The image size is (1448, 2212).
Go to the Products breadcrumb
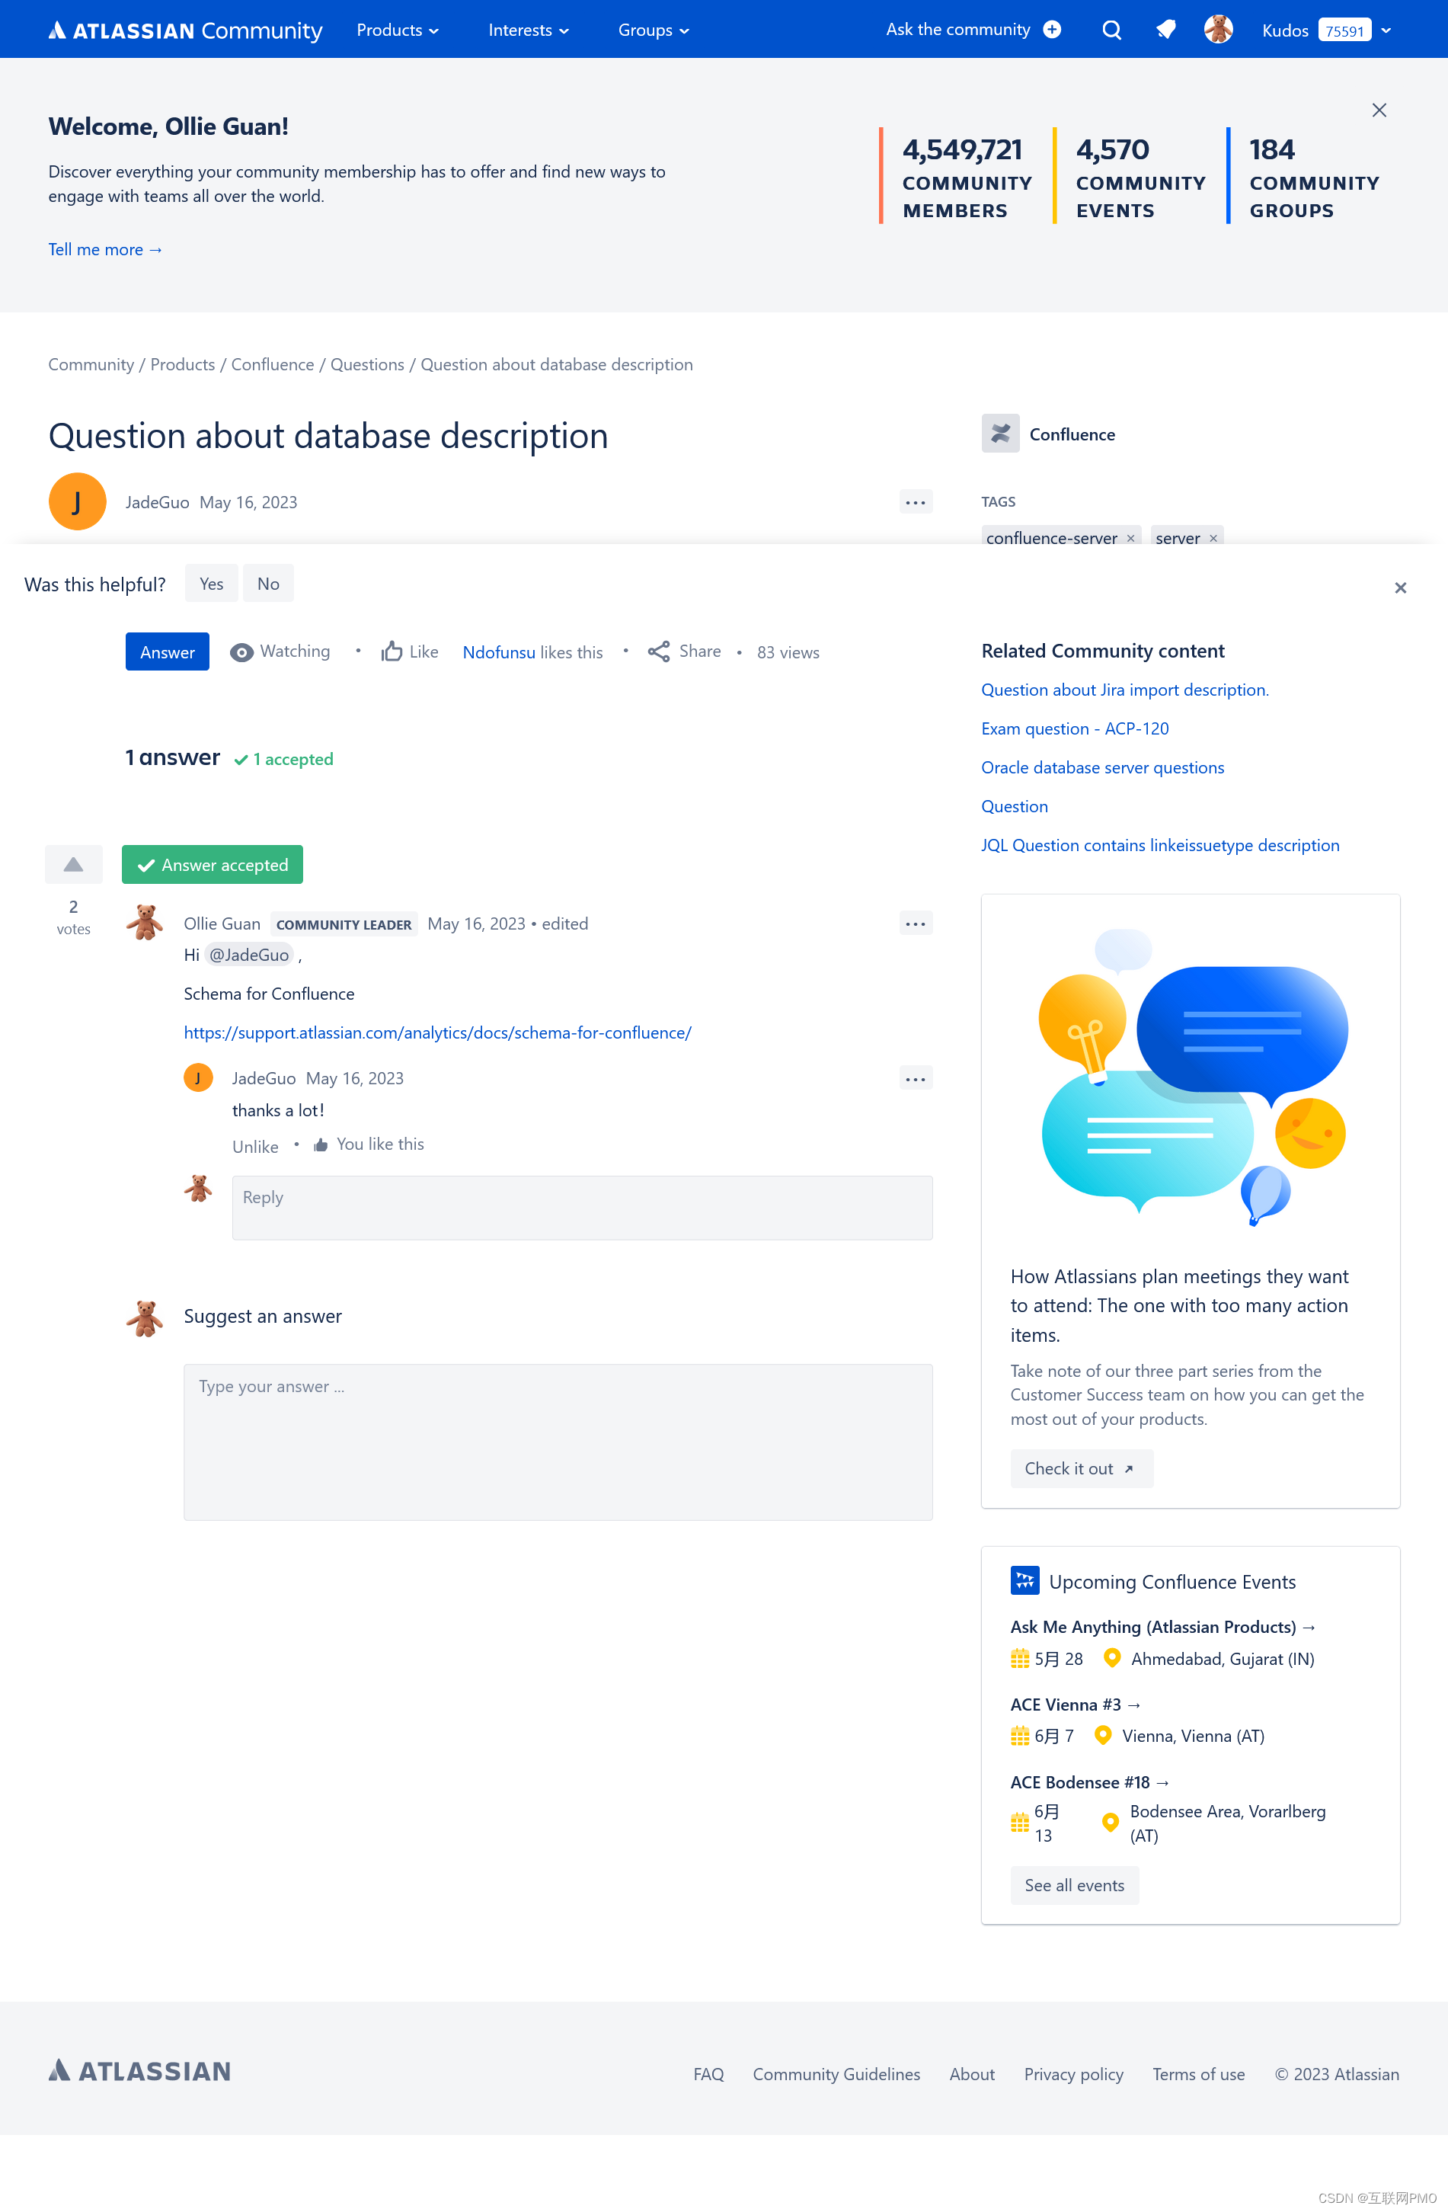(182, 364)
